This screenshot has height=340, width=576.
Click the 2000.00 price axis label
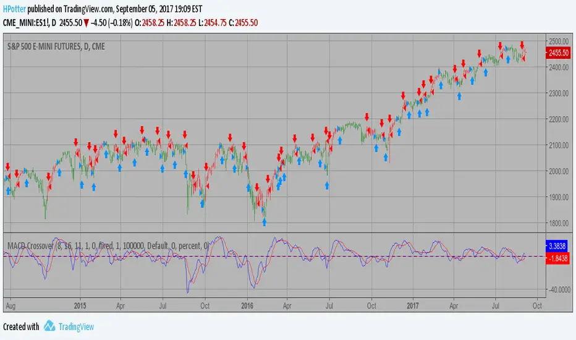point(559,171)
